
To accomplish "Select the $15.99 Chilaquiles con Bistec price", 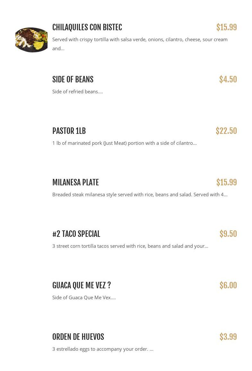I will pos(226,28).
